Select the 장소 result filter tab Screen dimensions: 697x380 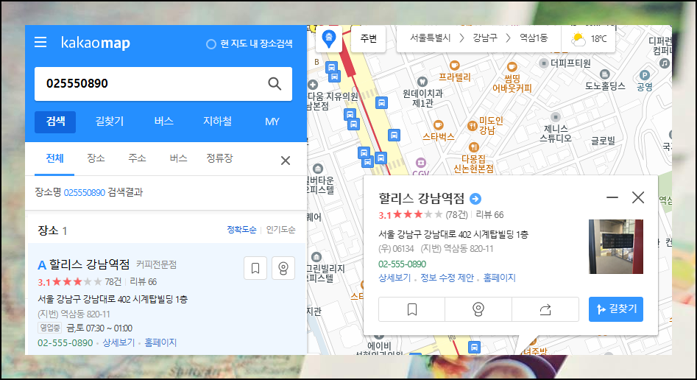point(96,158)
